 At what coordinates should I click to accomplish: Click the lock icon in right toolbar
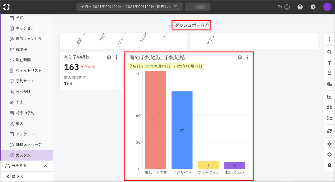pyautogui.click(x=329, y=165)
